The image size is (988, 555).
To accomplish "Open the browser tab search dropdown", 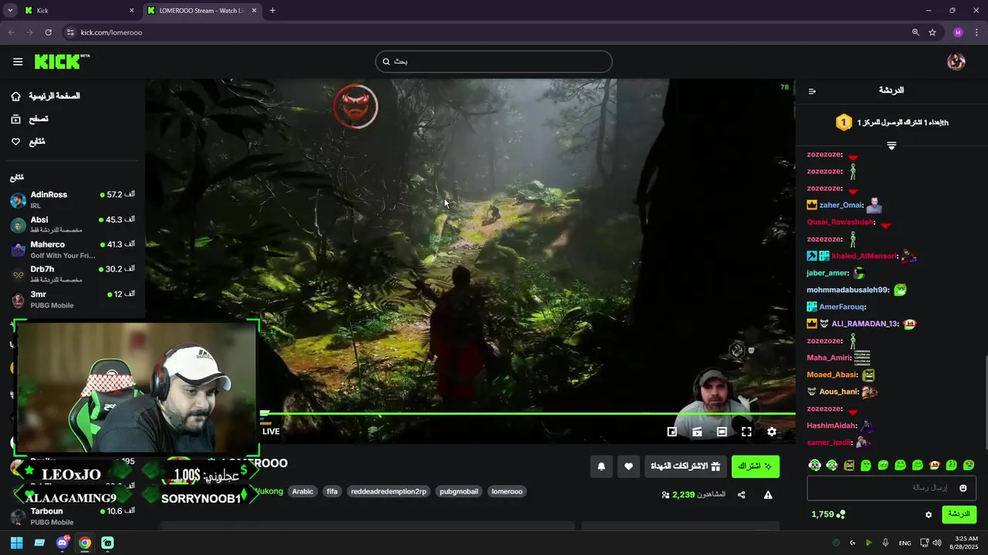I will click(10, 11).
